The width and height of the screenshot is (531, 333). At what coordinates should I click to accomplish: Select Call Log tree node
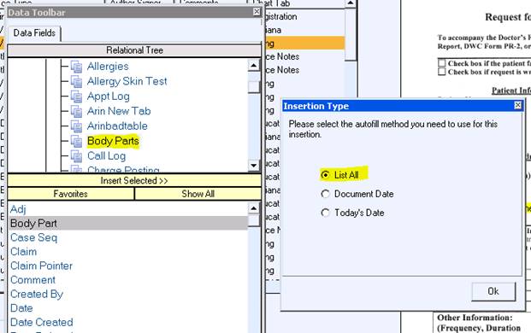[106, 156]
